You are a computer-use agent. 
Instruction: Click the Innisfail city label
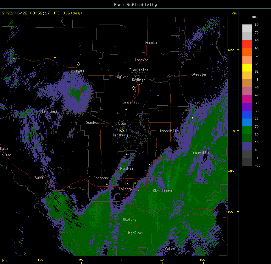pyautogui.click(x=130, y=102)
